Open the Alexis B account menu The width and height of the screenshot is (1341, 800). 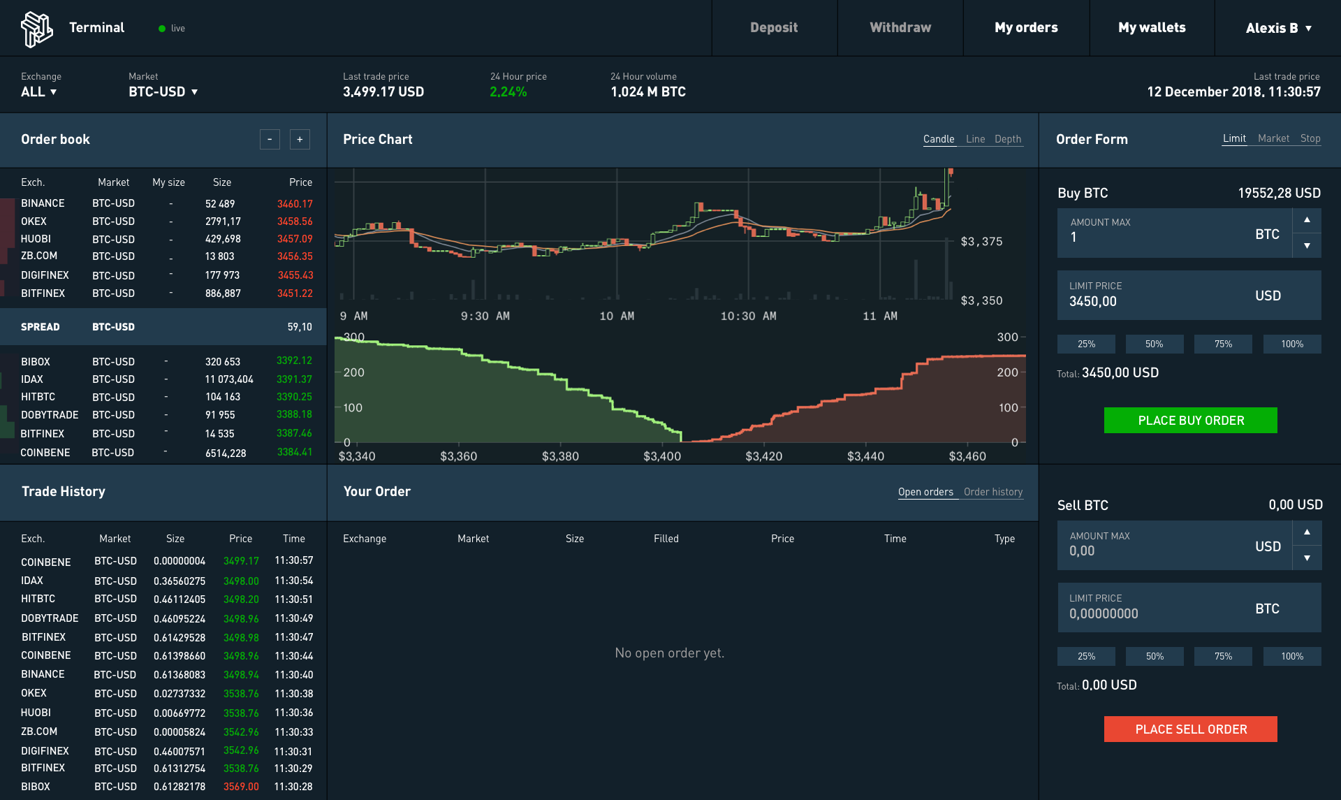(x=1278, y=28)
